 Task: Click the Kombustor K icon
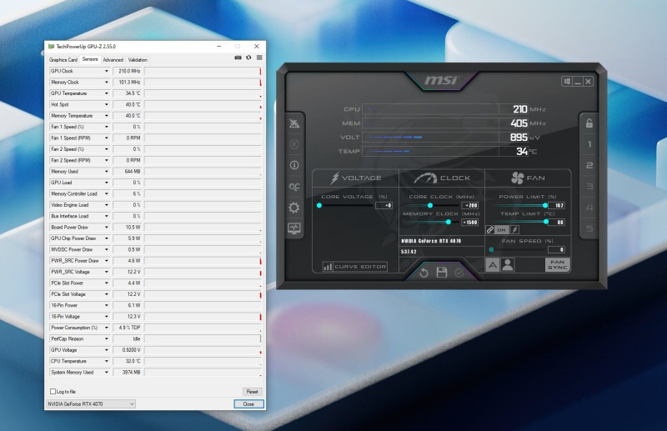click(x=294, y=144)
